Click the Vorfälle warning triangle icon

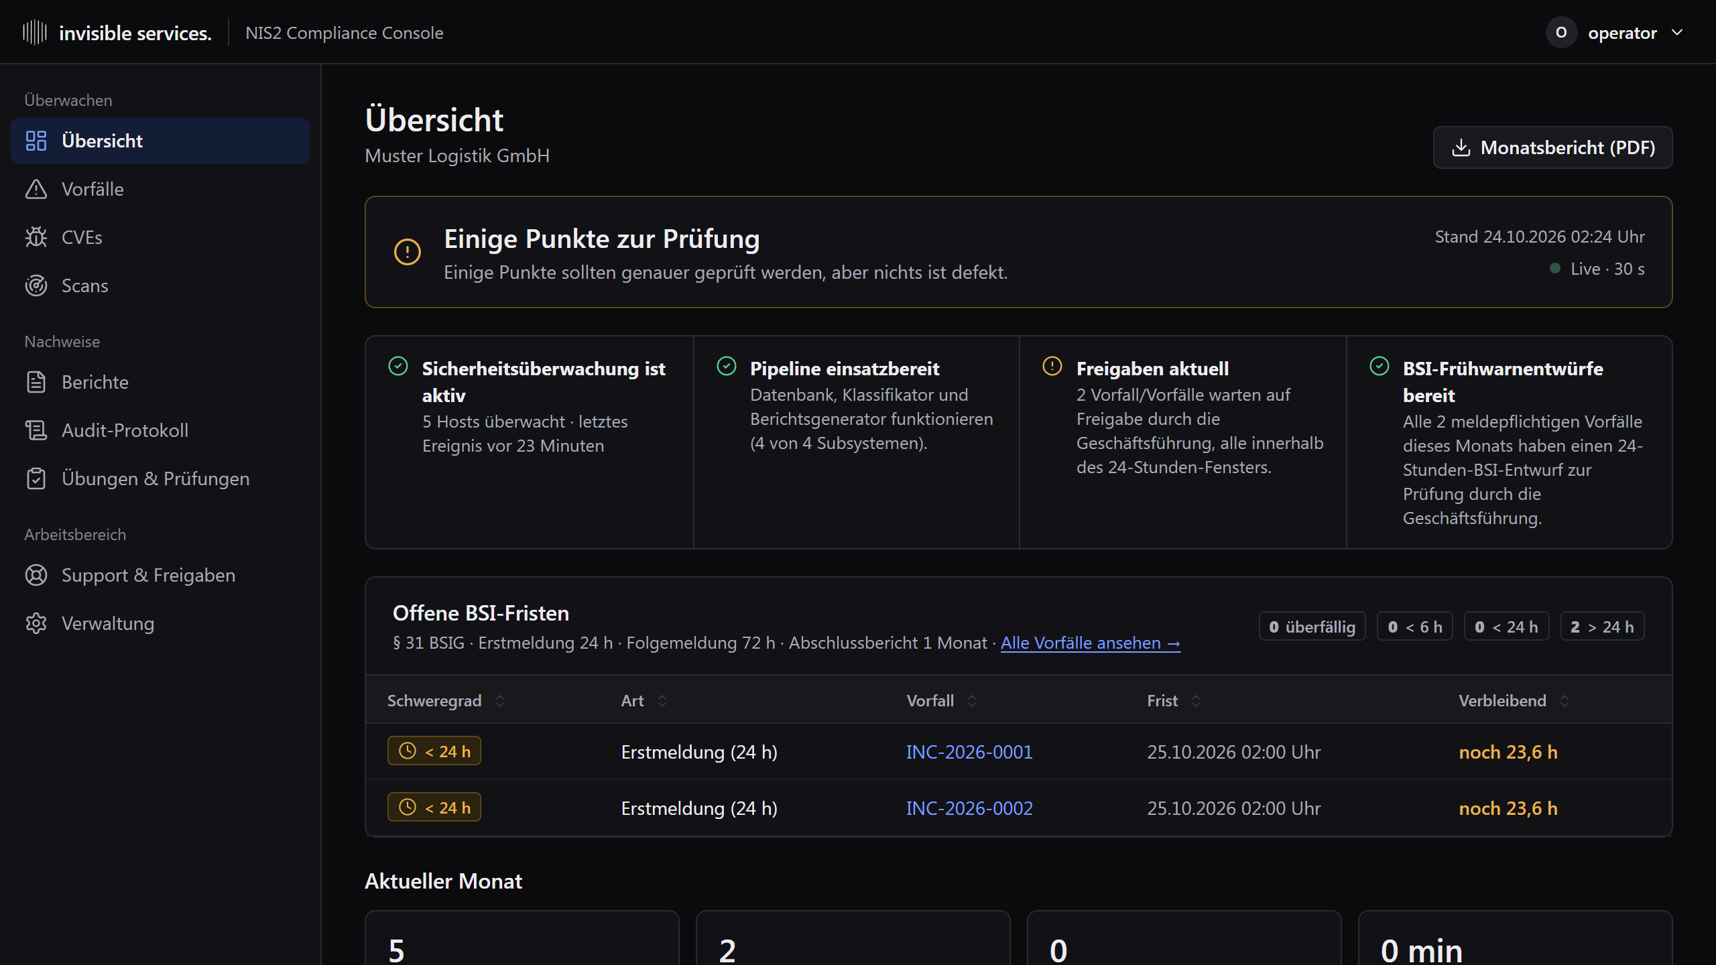[36, 189]
